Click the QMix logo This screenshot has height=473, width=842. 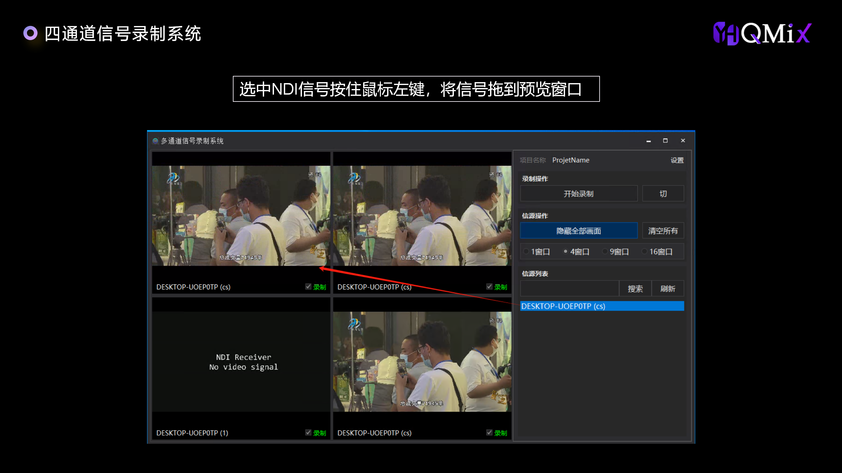(x=762, y=33)
